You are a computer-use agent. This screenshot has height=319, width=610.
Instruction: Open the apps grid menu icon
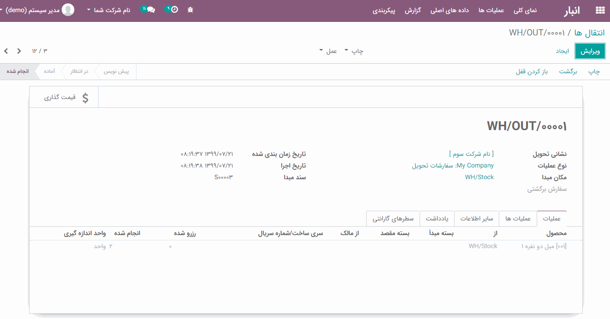[x=599, y=10]
